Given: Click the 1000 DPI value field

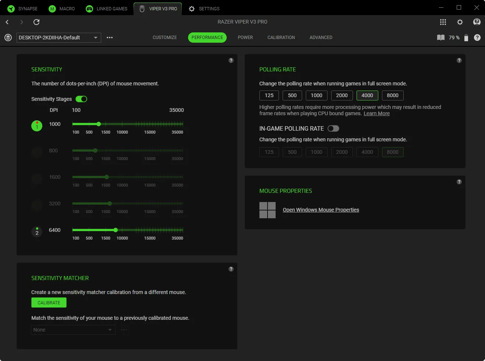Looking at the screenshot, I should click(55, 124).
